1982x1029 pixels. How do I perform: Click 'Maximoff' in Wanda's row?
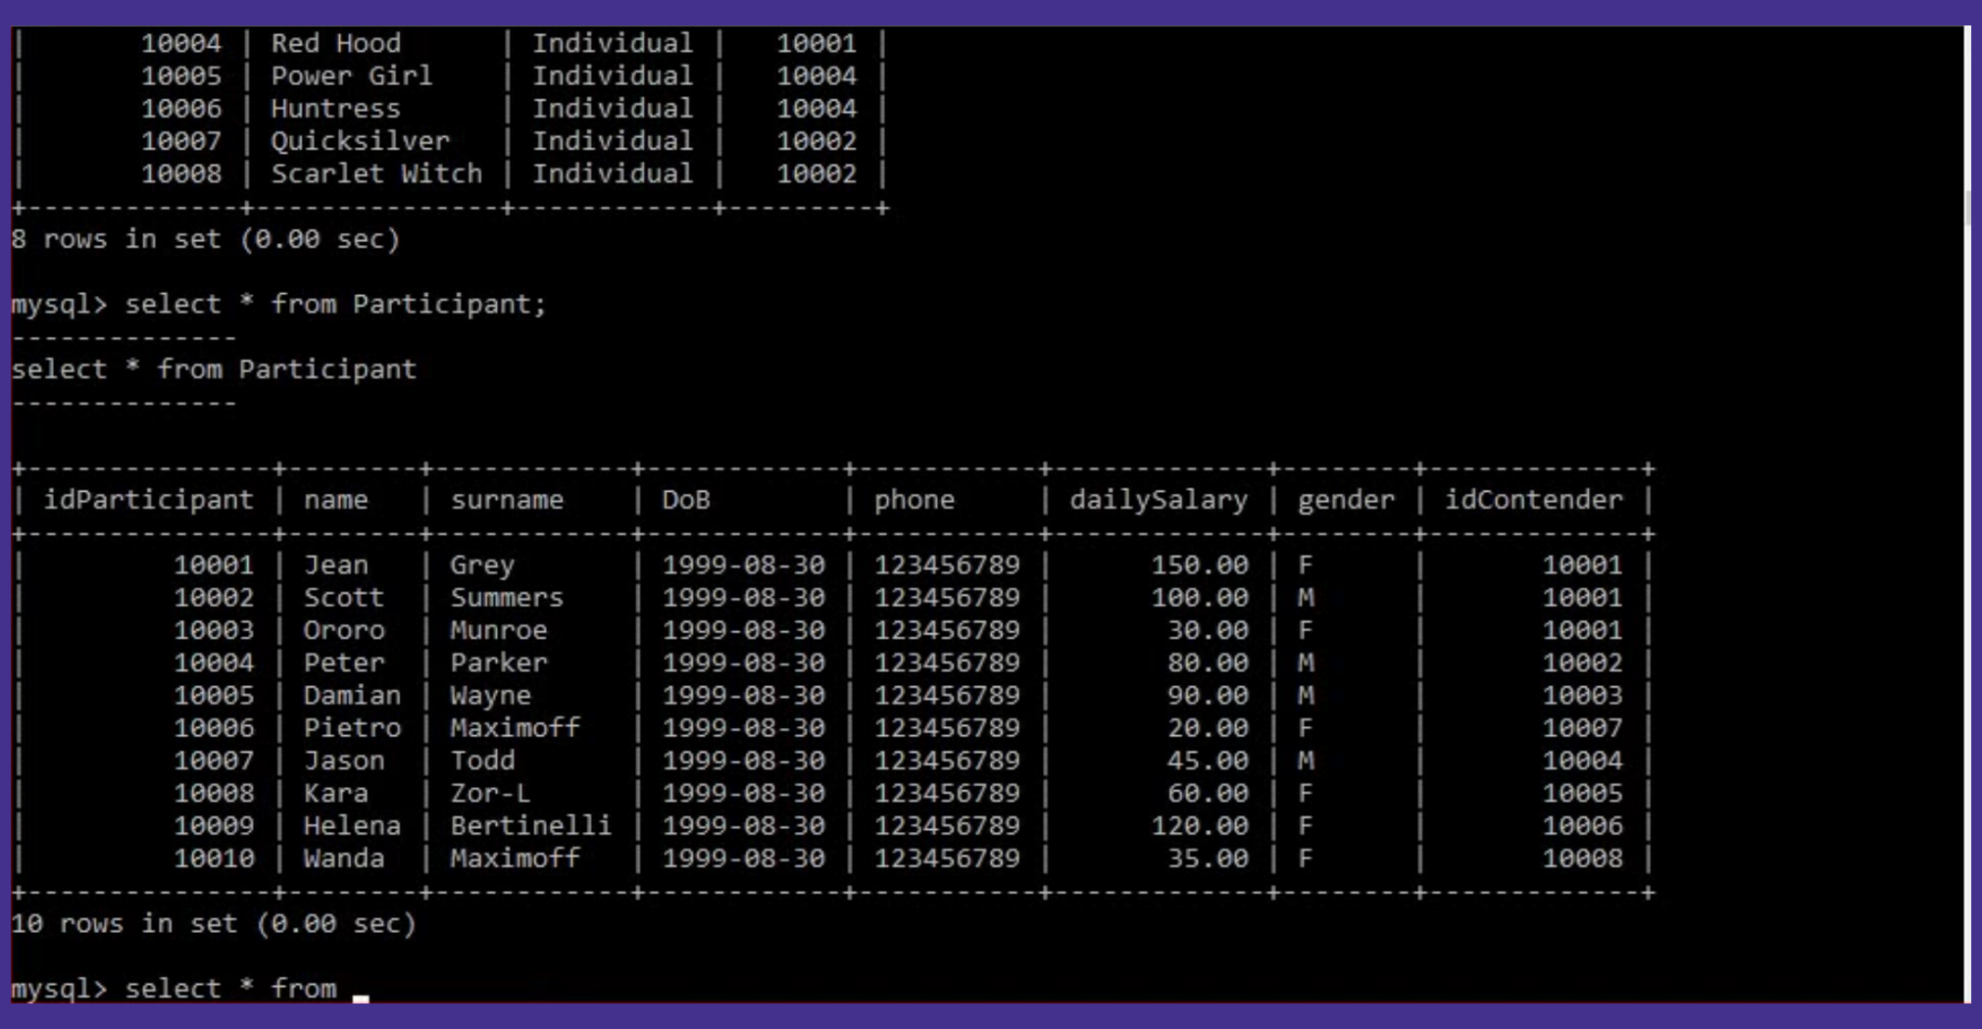[x=515, y=857]
